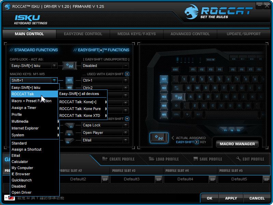
Task: Click the CANCEL button
Action: point(257,198)
